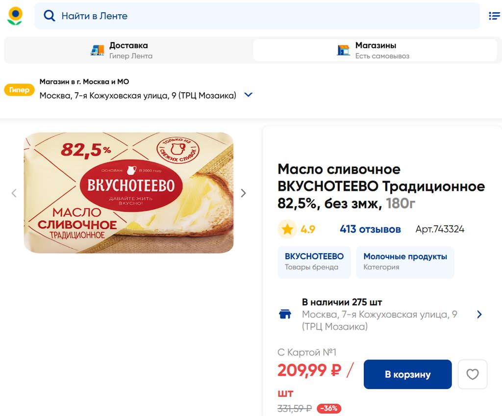The width and height of the screenshot is (502, 416).
Task: Open ВКУСНОТЕЕВО brand products chip
Action: pyautogui.click(x=314, y=261)
